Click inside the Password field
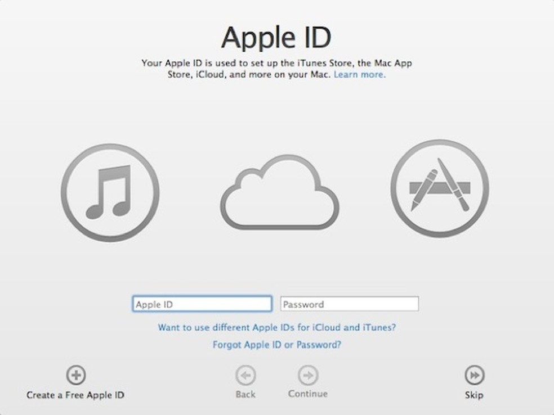The height and width of the screenshot is (415, 554). click(x=349, y=304)
